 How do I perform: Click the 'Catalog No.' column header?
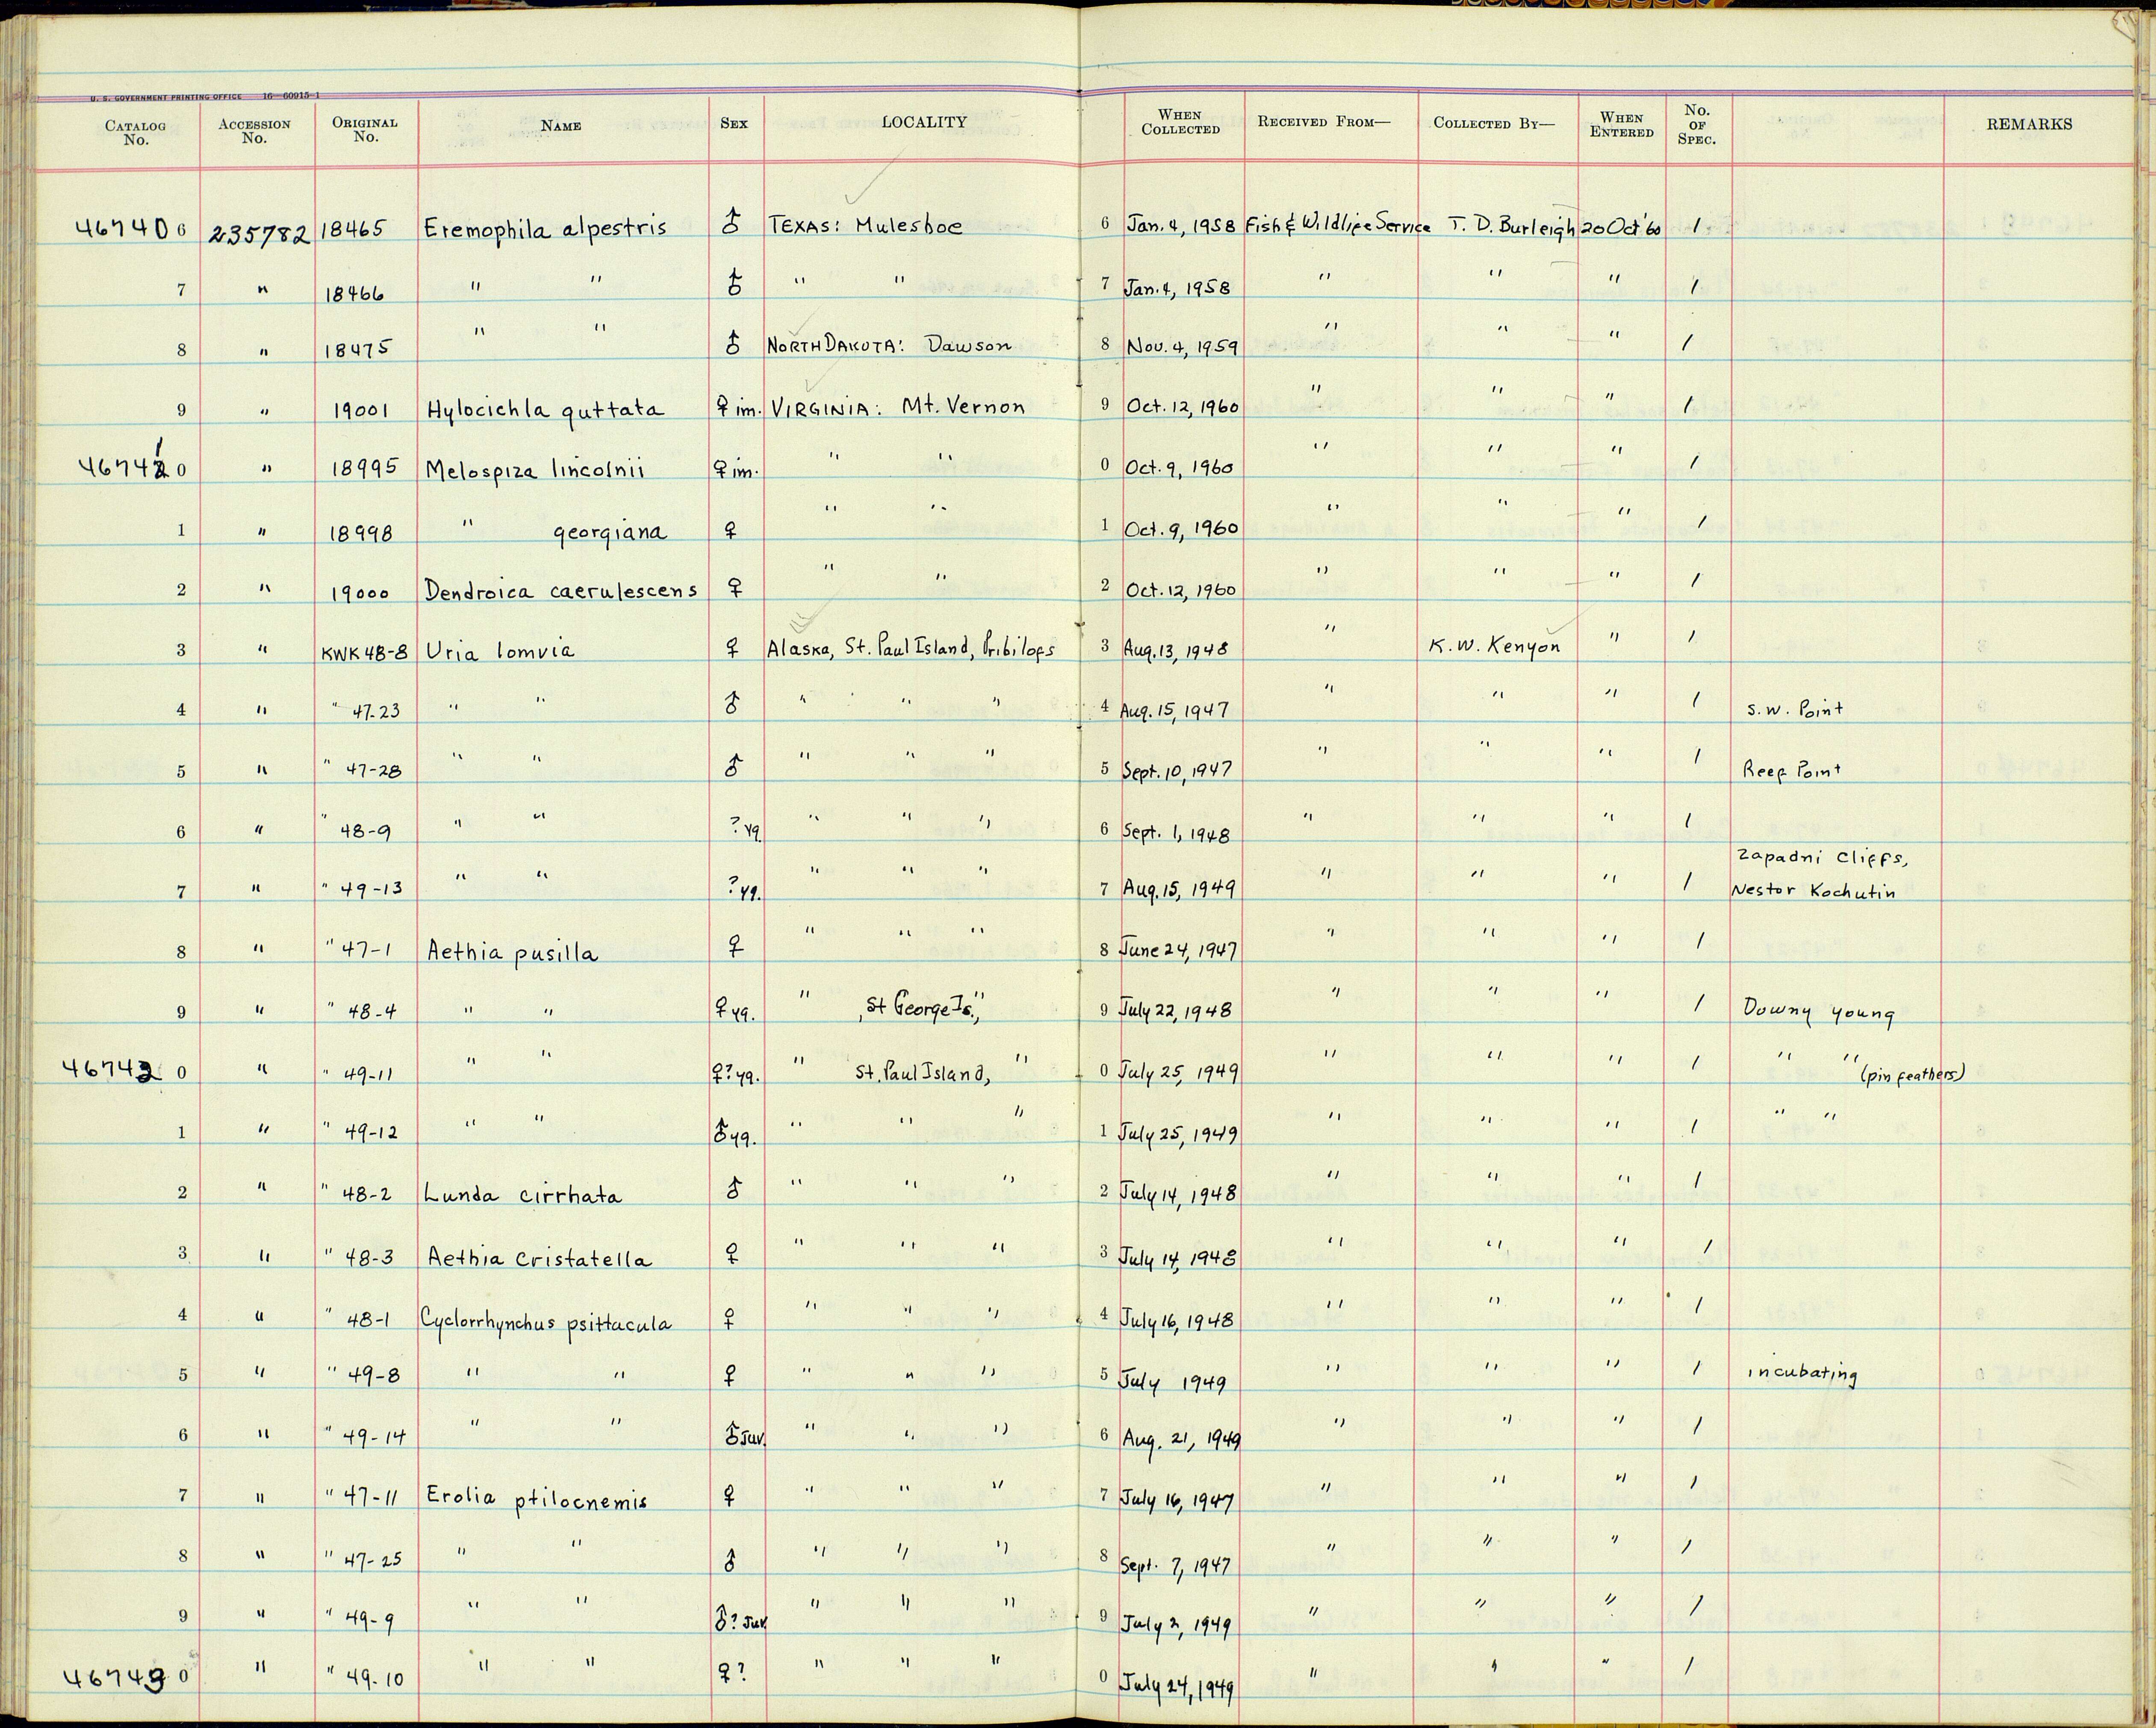(x=135, y=133)
